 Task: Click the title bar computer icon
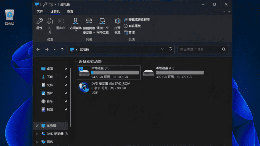[37, 4]
